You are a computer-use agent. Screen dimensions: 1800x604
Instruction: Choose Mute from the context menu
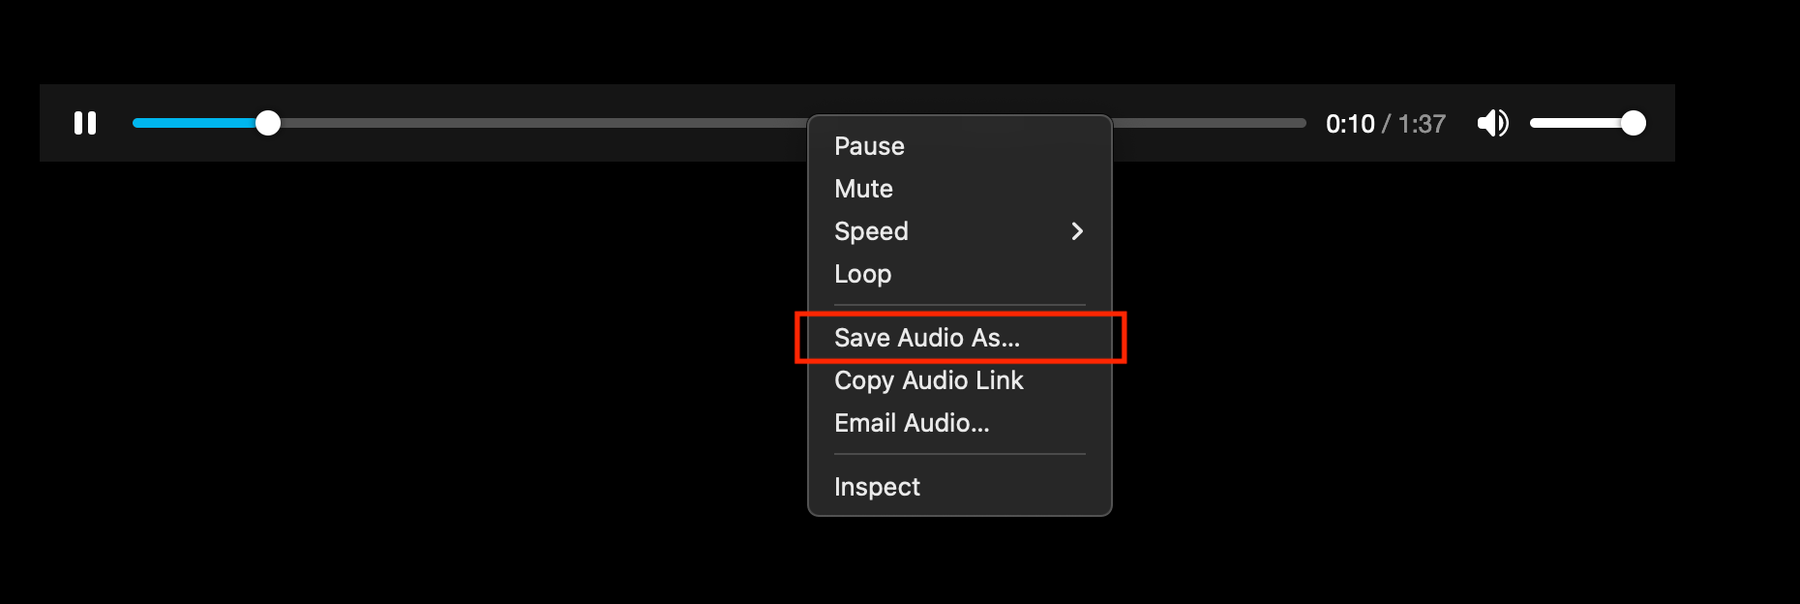pos(960,189)
